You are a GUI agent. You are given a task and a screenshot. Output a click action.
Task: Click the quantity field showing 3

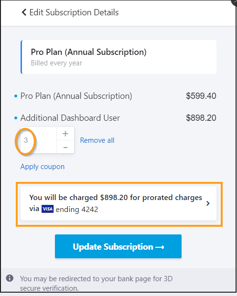pyautogui.click(x=38, y=140)
